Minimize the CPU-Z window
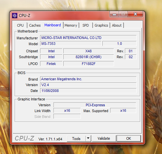This screenshot has height=154, width=162. click(x=114, y=14)
